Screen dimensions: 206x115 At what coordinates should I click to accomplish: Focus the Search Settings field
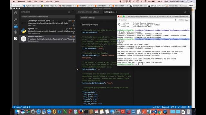tap(98, 18)
